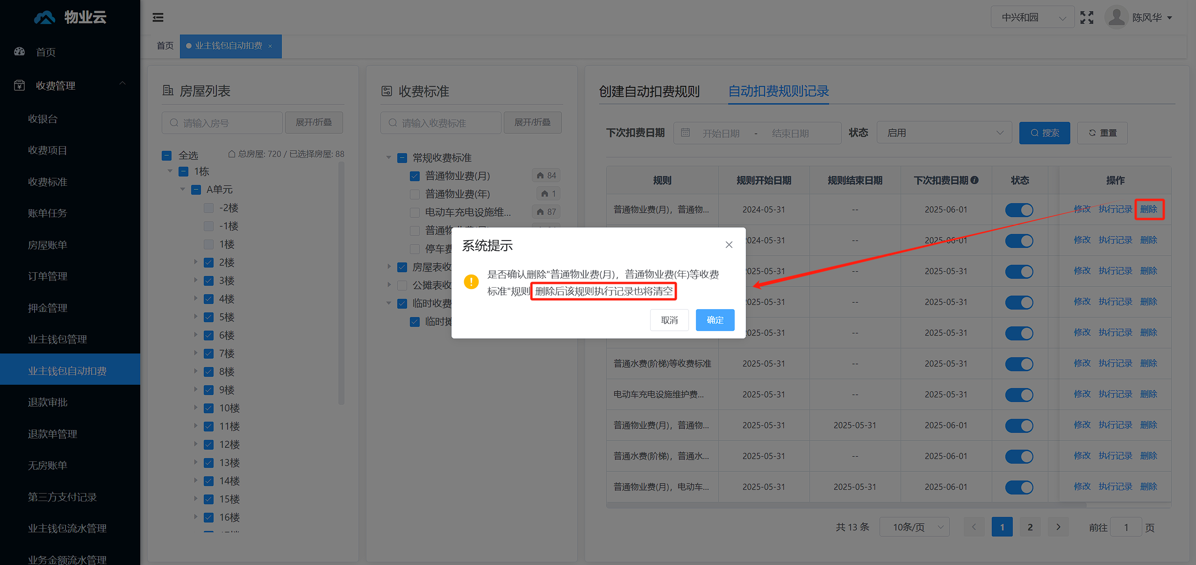The height and width of the screenshot is (565, 1196).
Task: Click the 请输入房号 search field
Action: [222, 123]
